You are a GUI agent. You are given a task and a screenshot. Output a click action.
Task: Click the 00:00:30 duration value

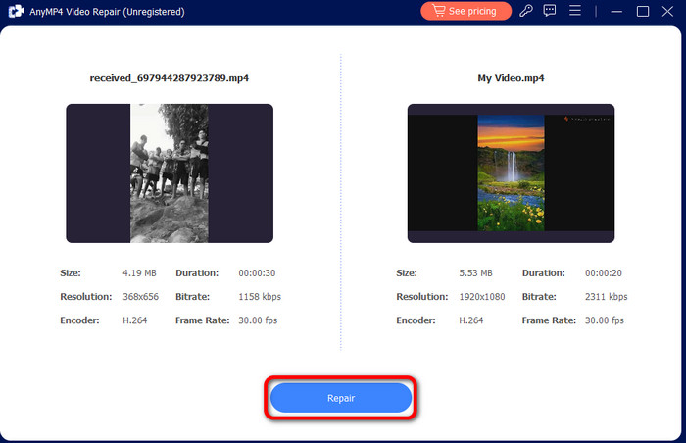tap(257, 273)
